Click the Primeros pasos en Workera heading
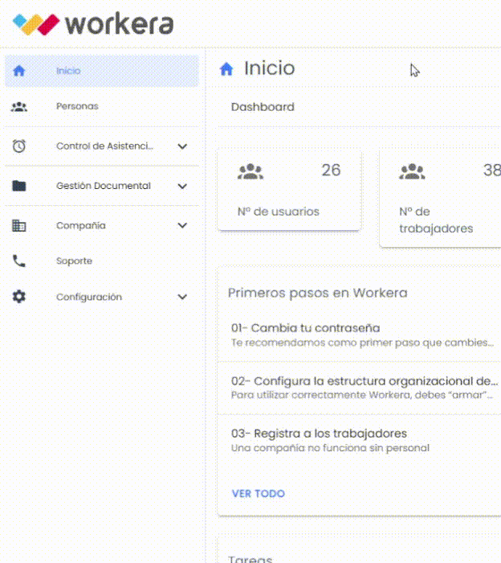The height and width of the screenshot is (563, 501). (x=318, y=293)
